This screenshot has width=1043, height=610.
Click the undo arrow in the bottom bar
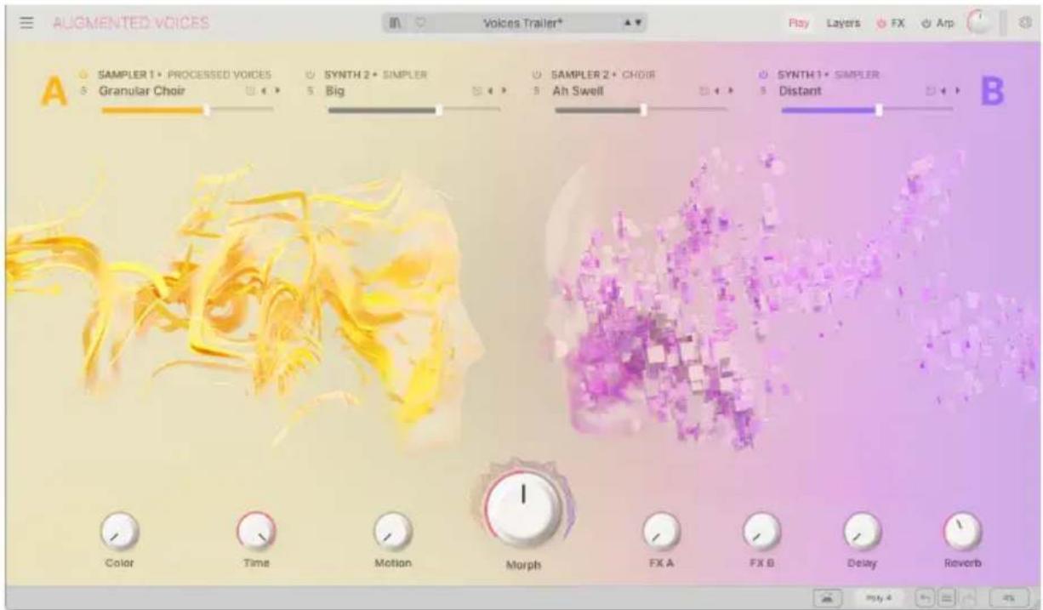click(x=923, y=597)
